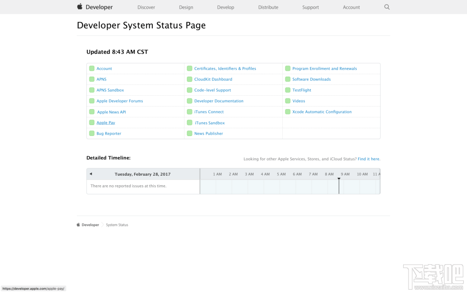Go to previous day using the timeline arrow
Viewport: 467px width, 292px height.
point(91,174)
